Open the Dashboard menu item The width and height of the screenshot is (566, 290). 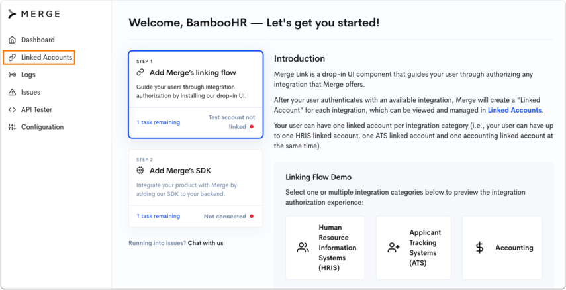click(38, 40)
